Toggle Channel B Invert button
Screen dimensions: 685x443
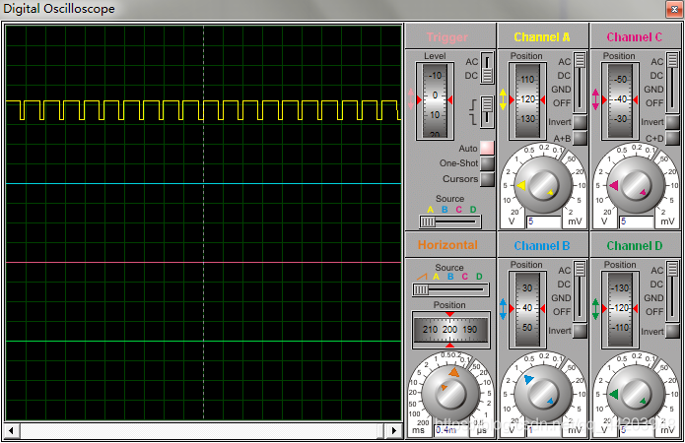pyautogui.click(x=580, y=331)
